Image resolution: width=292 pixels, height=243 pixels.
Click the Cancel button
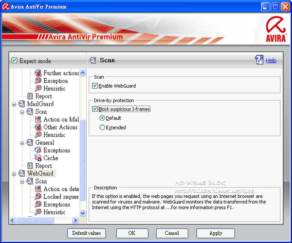click(172, 233)
